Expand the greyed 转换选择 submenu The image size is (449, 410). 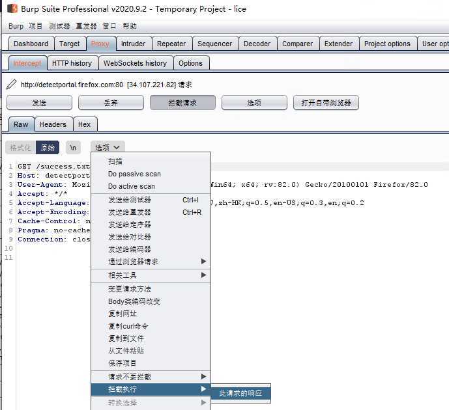(x=151, y=403)
